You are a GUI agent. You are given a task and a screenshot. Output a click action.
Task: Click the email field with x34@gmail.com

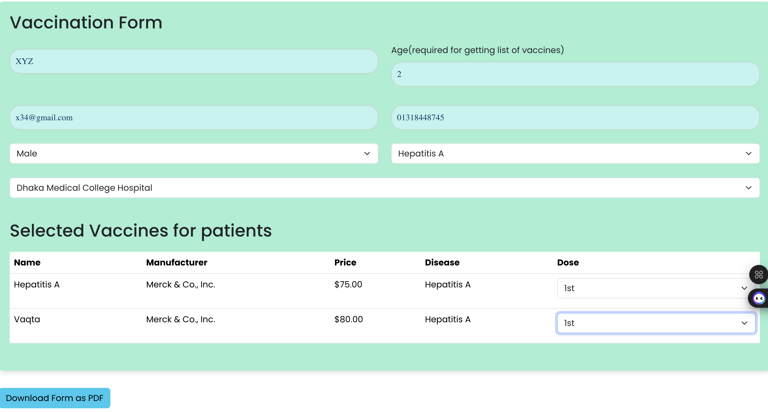(194, 117)
